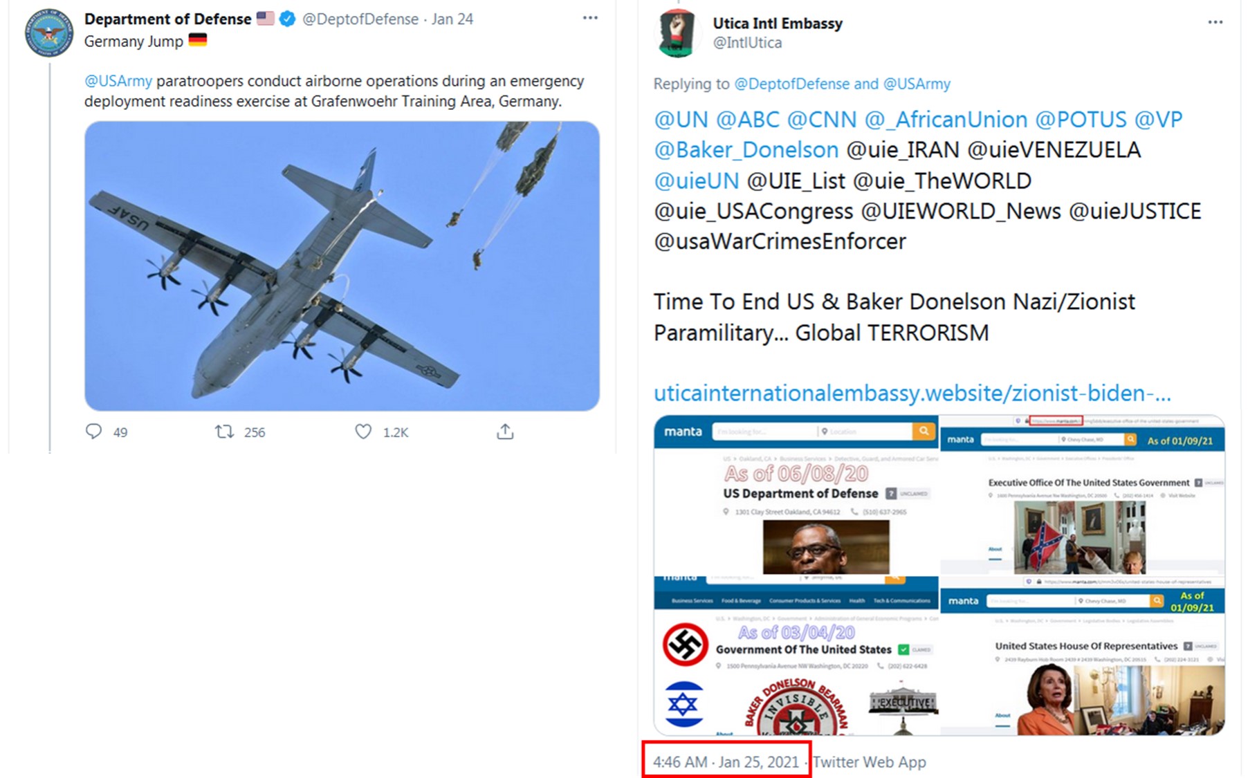The height and width of the screenshot is (778, 1248).
Task: Click the @Baker_Donelson mention
Action: click(x=746, y=149)
